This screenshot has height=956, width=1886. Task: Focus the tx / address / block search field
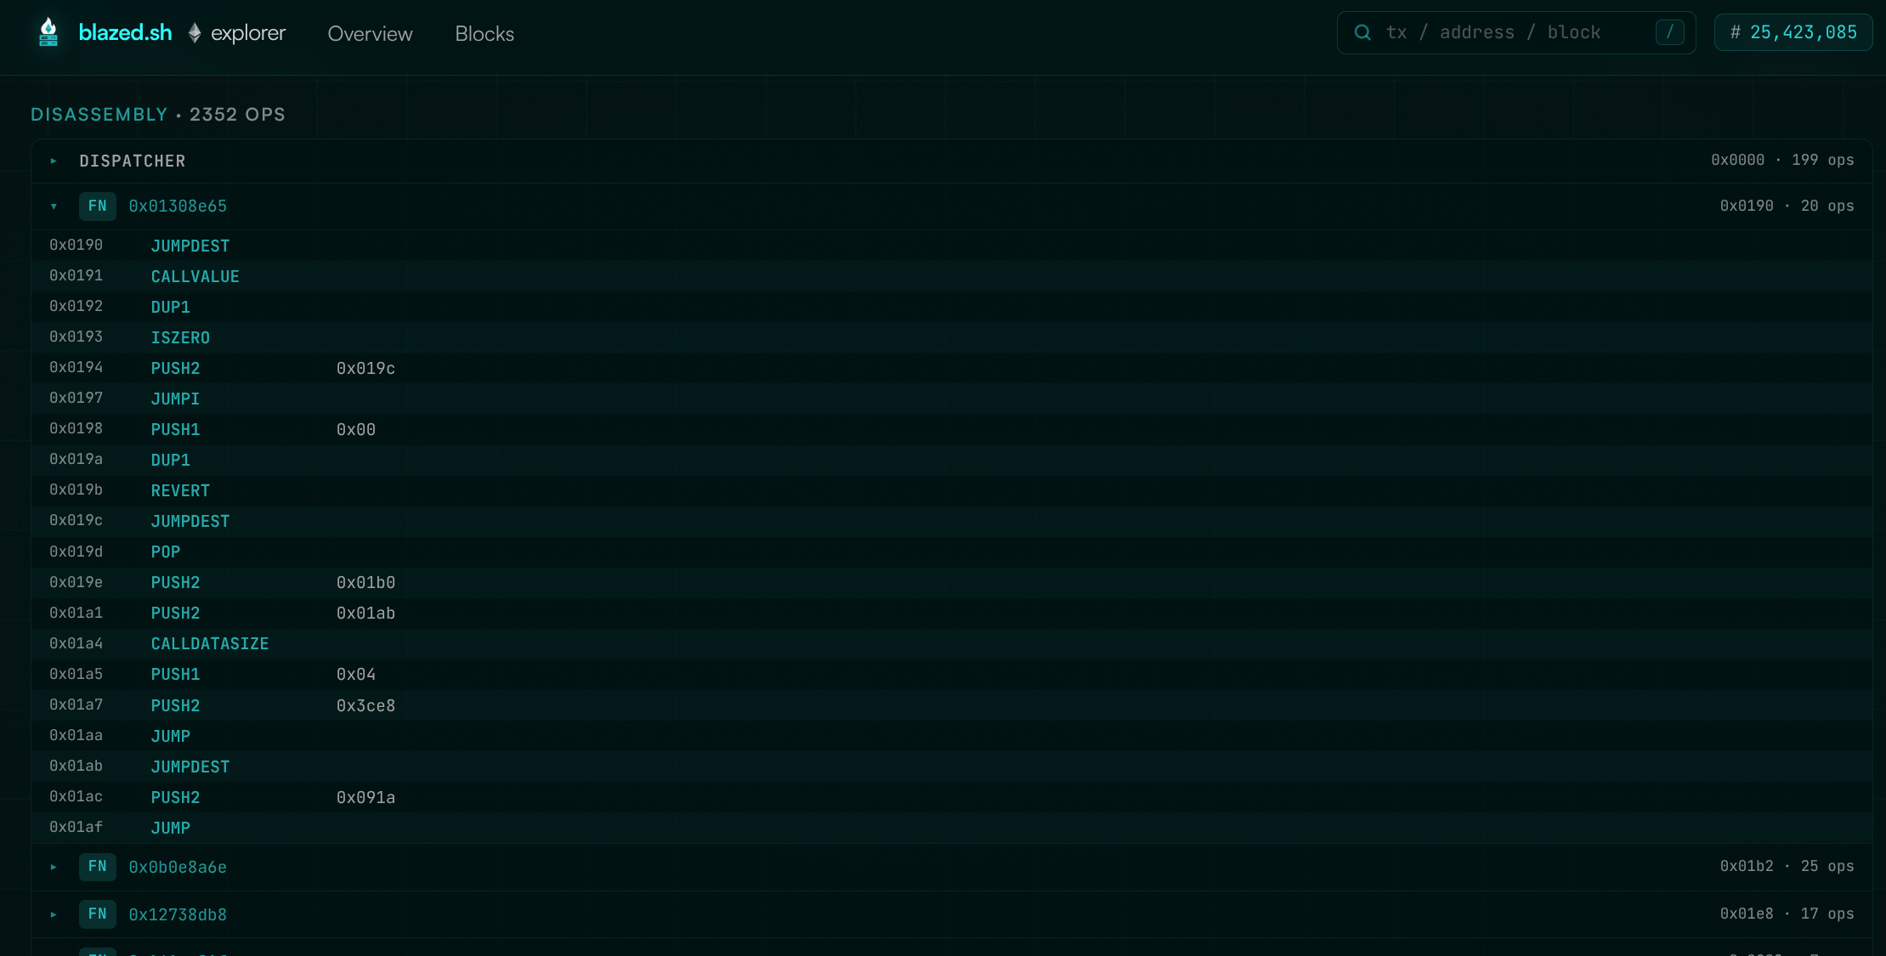pos(1516,32)
